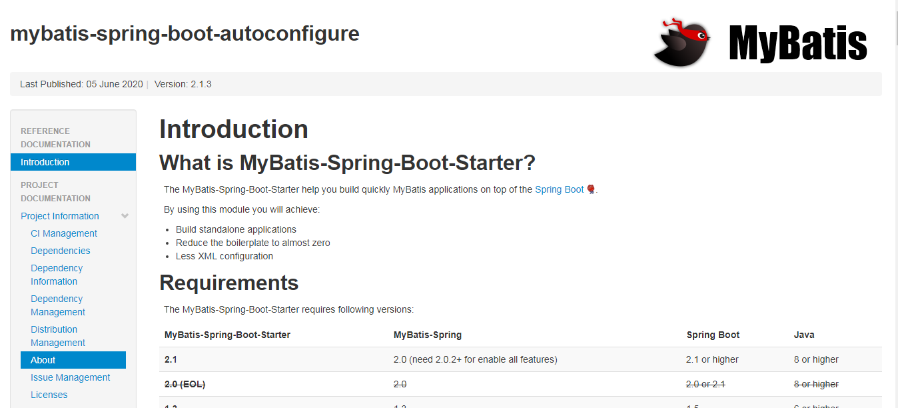Select About in the sidebar
This screenshot has width=898, height=408.
coord(73,360)
